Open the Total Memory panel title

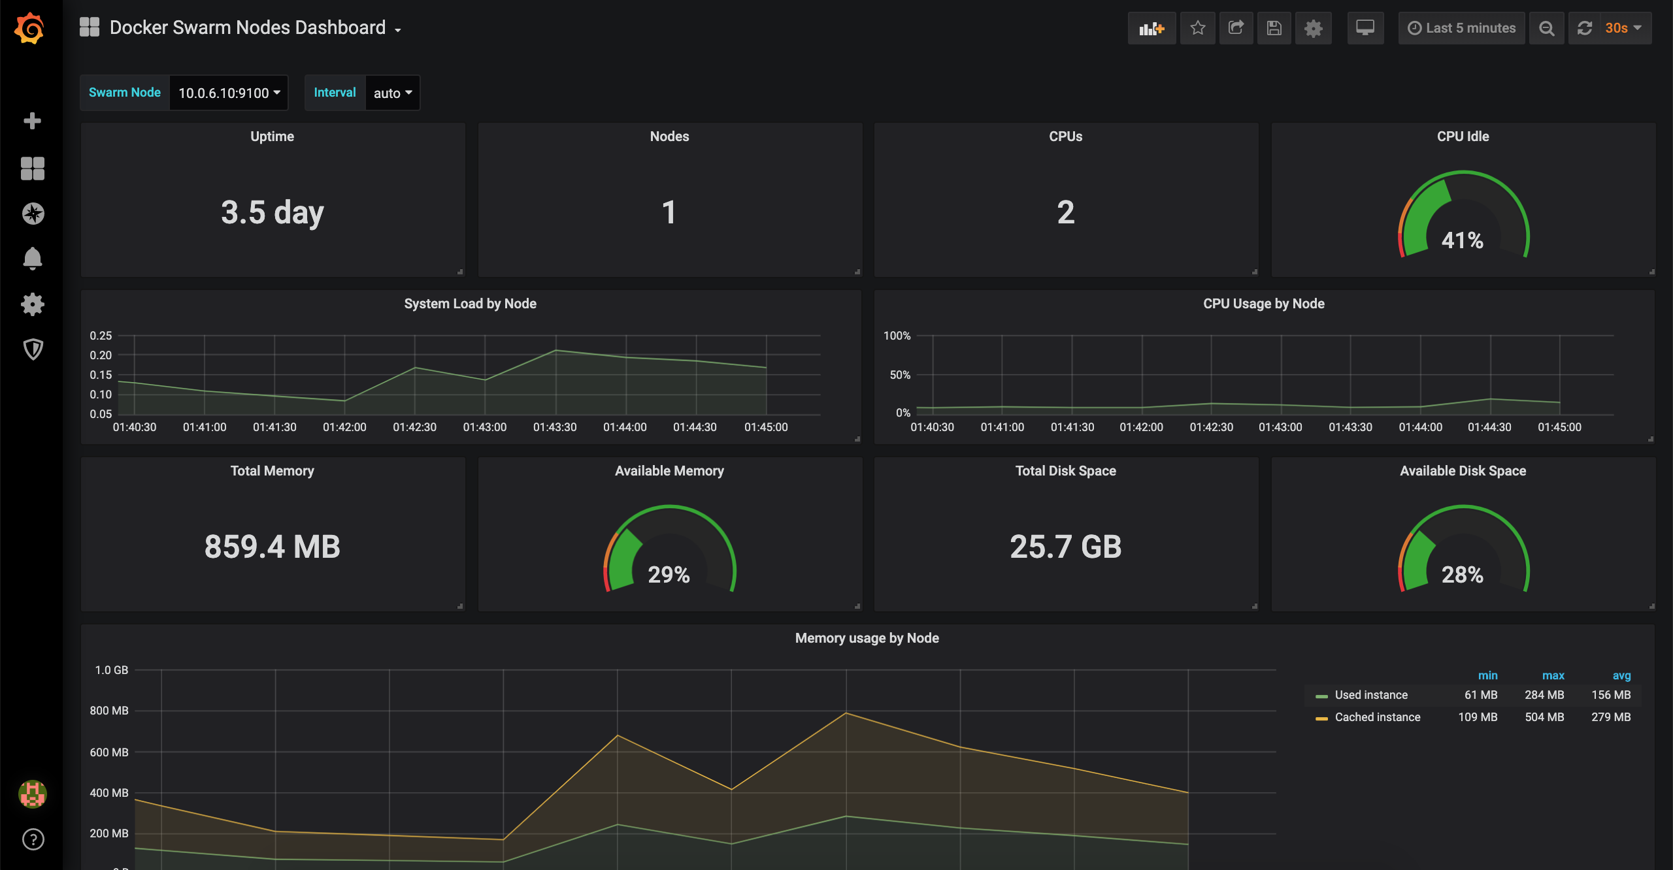click(272, 471)
